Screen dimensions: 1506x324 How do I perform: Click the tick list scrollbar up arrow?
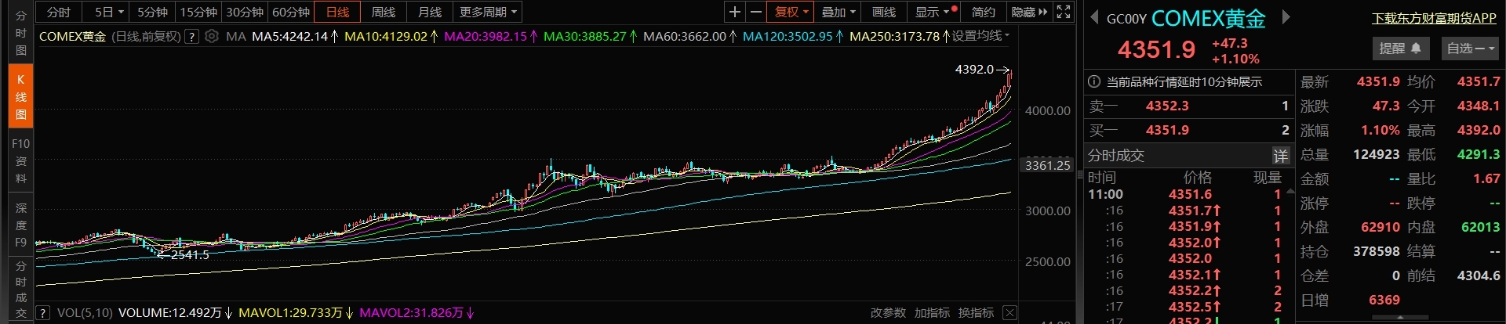click(x=1290, y=192)
